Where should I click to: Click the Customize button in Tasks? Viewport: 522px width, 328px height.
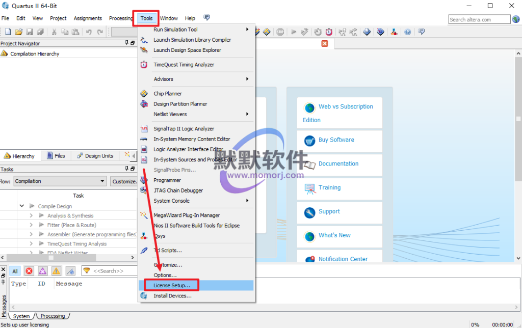124,181
